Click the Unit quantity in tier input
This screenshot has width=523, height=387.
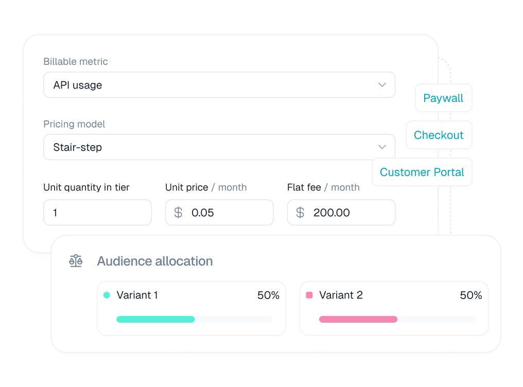97,213
